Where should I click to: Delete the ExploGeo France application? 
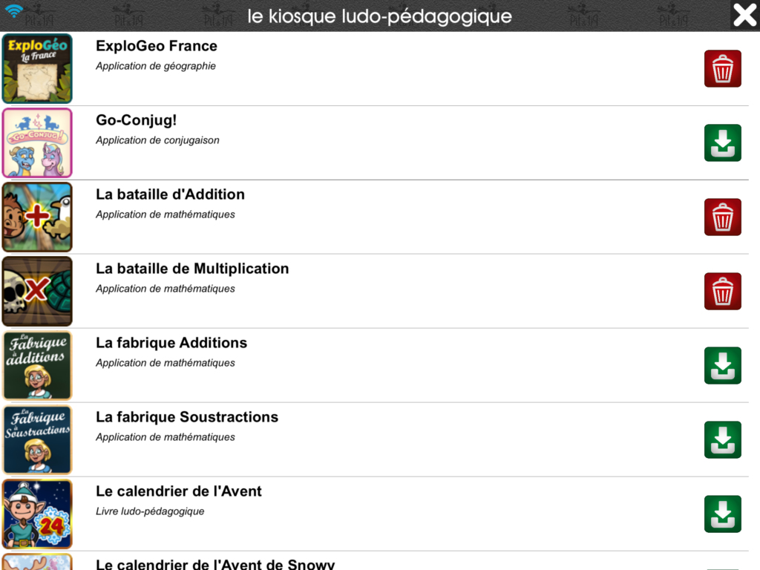(722, 68)
